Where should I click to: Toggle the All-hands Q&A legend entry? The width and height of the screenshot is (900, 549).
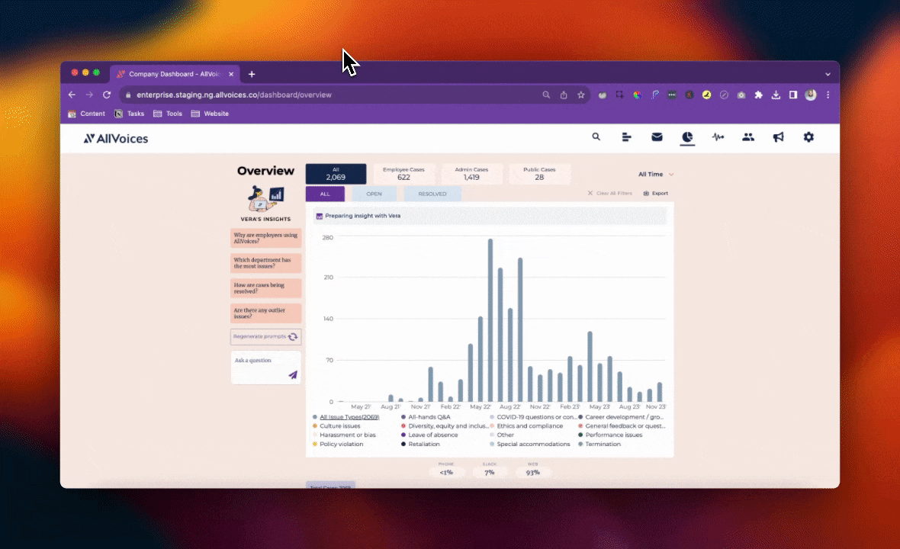coord(426,417)
